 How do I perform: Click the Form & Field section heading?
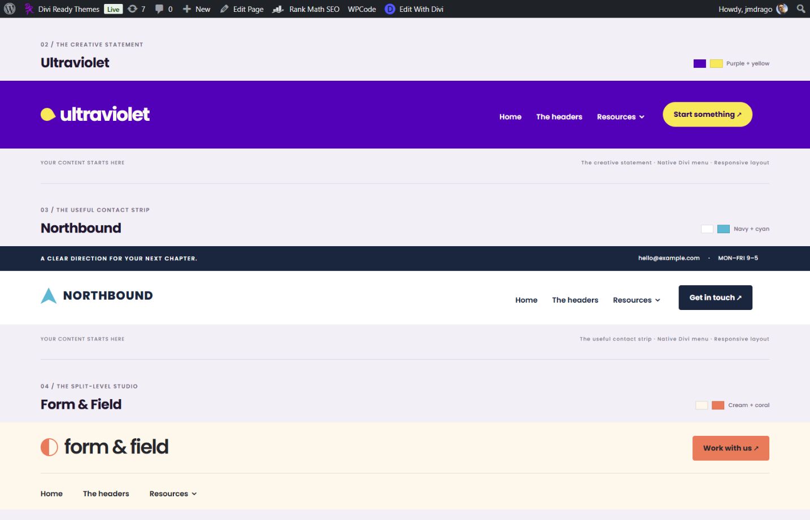tap(81, 404)
